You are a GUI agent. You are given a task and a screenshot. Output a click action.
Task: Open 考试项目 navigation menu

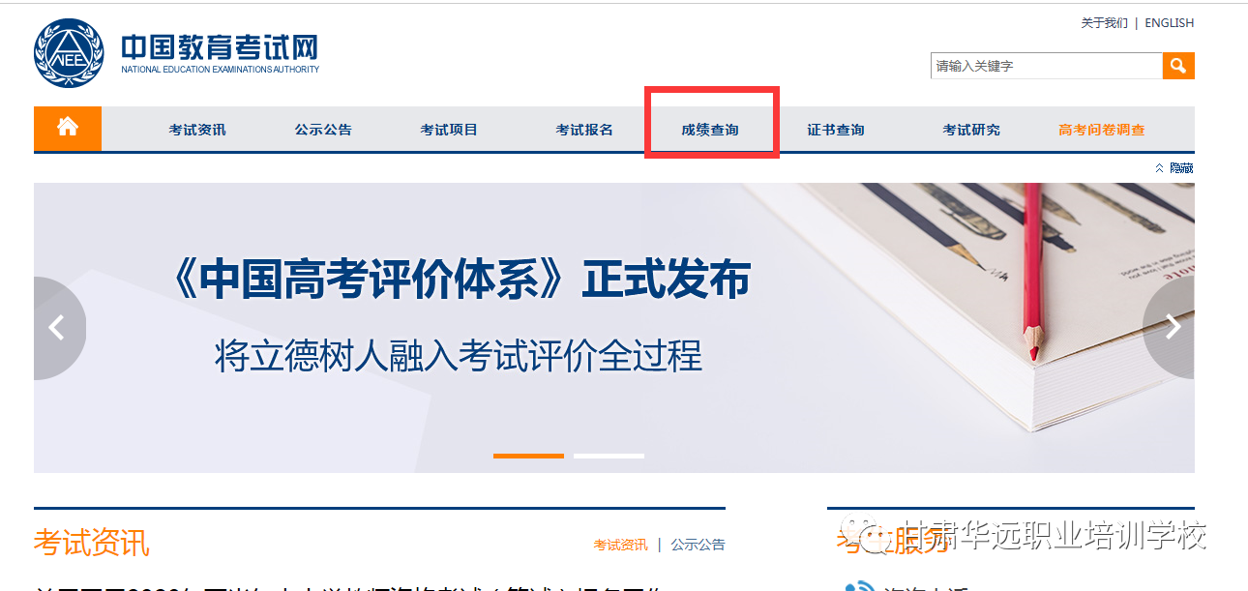449,130
